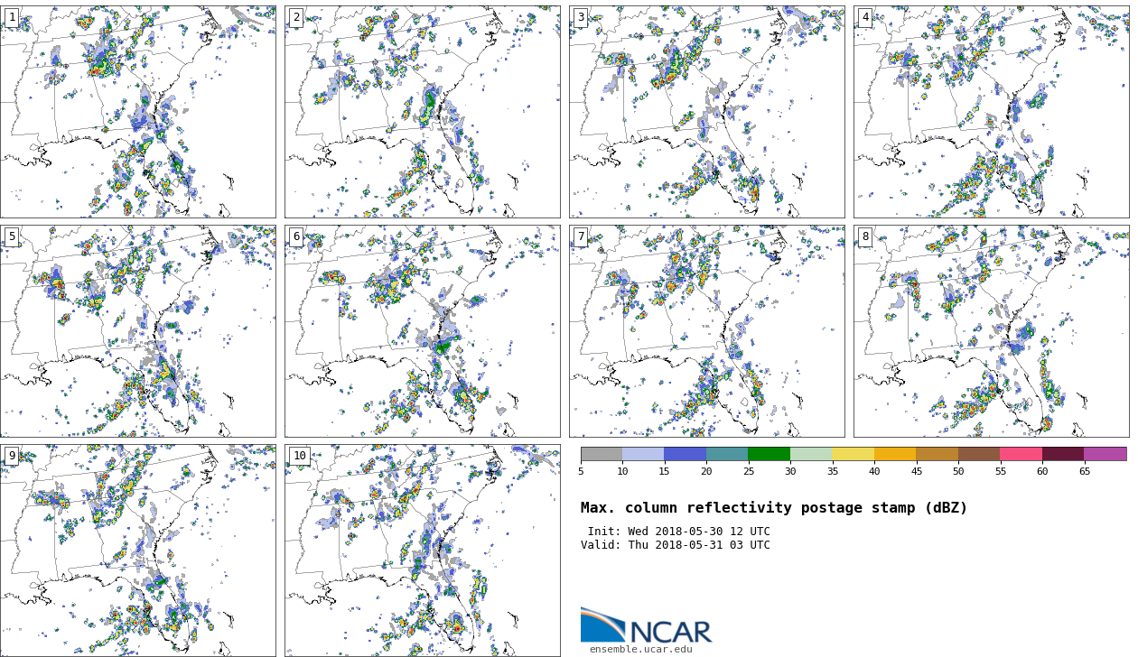Open the member 10 postage stamp
Screen dimensions: 1138x657
point(423,550)
